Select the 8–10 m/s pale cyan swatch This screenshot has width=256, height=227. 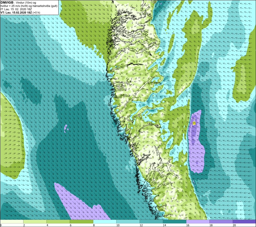[x=105, y=222]
